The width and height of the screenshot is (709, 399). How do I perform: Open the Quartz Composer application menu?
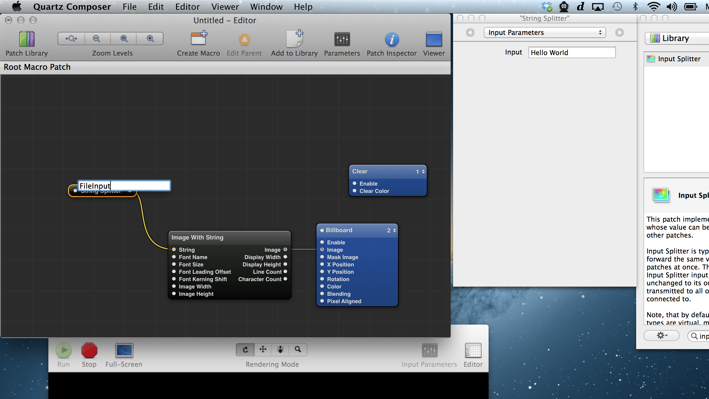pos(72,7)
